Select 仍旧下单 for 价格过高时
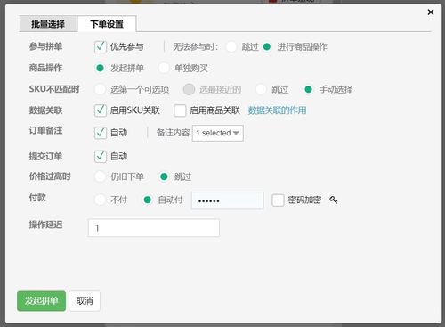 (x=100, y=176)
